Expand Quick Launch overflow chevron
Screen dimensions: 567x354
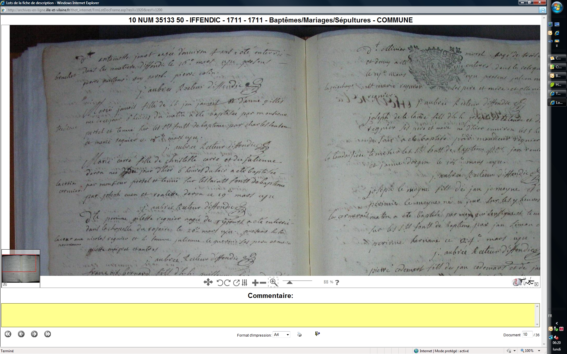(x=557, y=46)
